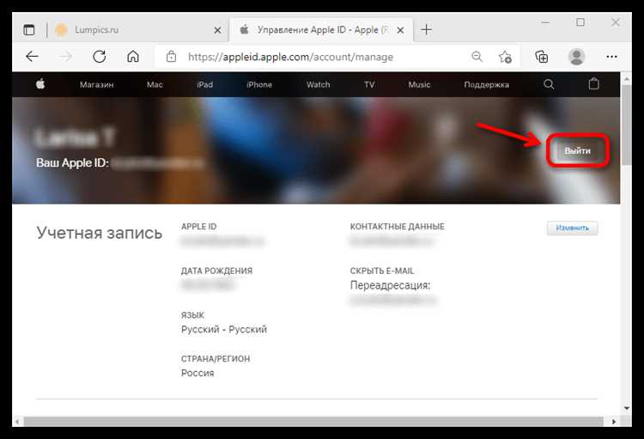Image resolution: width=644 pixels, height=439 pixels.
Task: Open the Mac menu item
Action: pos(155,85)
